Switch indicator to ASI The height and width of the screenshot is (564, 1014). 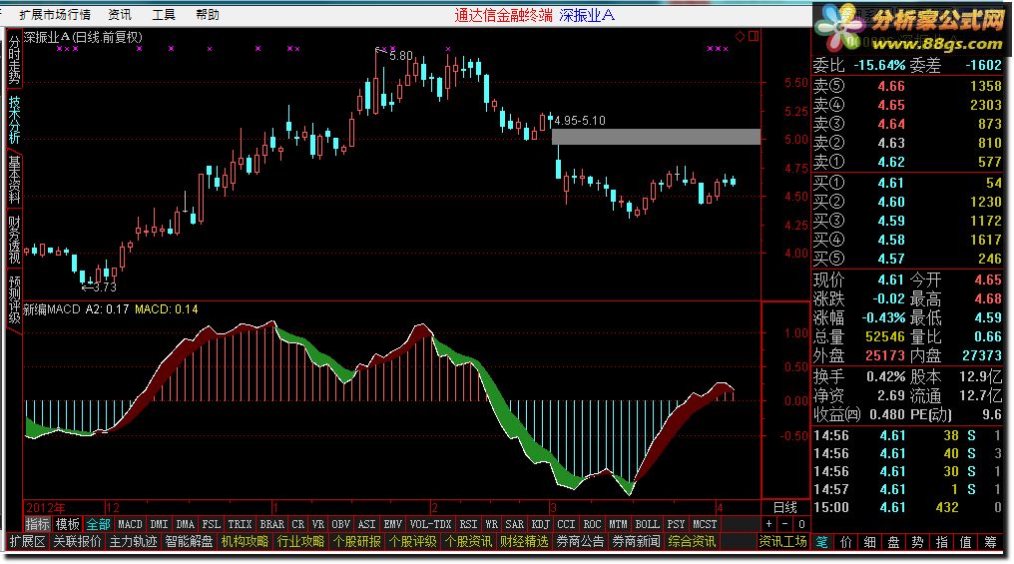[x=367, y=524]
